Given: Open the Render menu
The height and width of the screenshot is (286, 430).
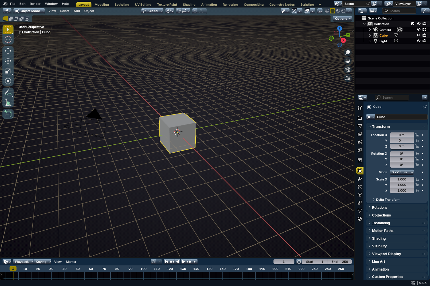Looking at the screenshot, I should point(35,4).
